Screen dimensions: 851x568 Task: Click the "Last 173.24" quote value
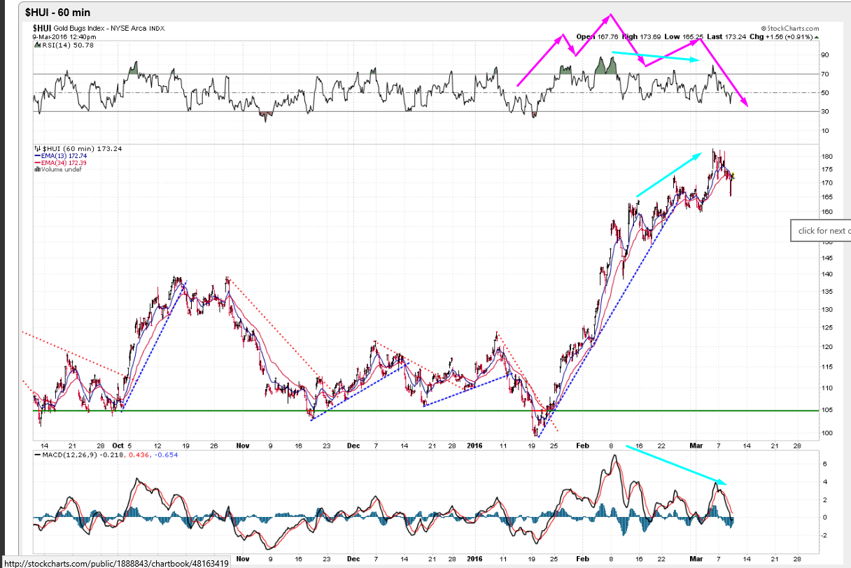tap(725, 36)
